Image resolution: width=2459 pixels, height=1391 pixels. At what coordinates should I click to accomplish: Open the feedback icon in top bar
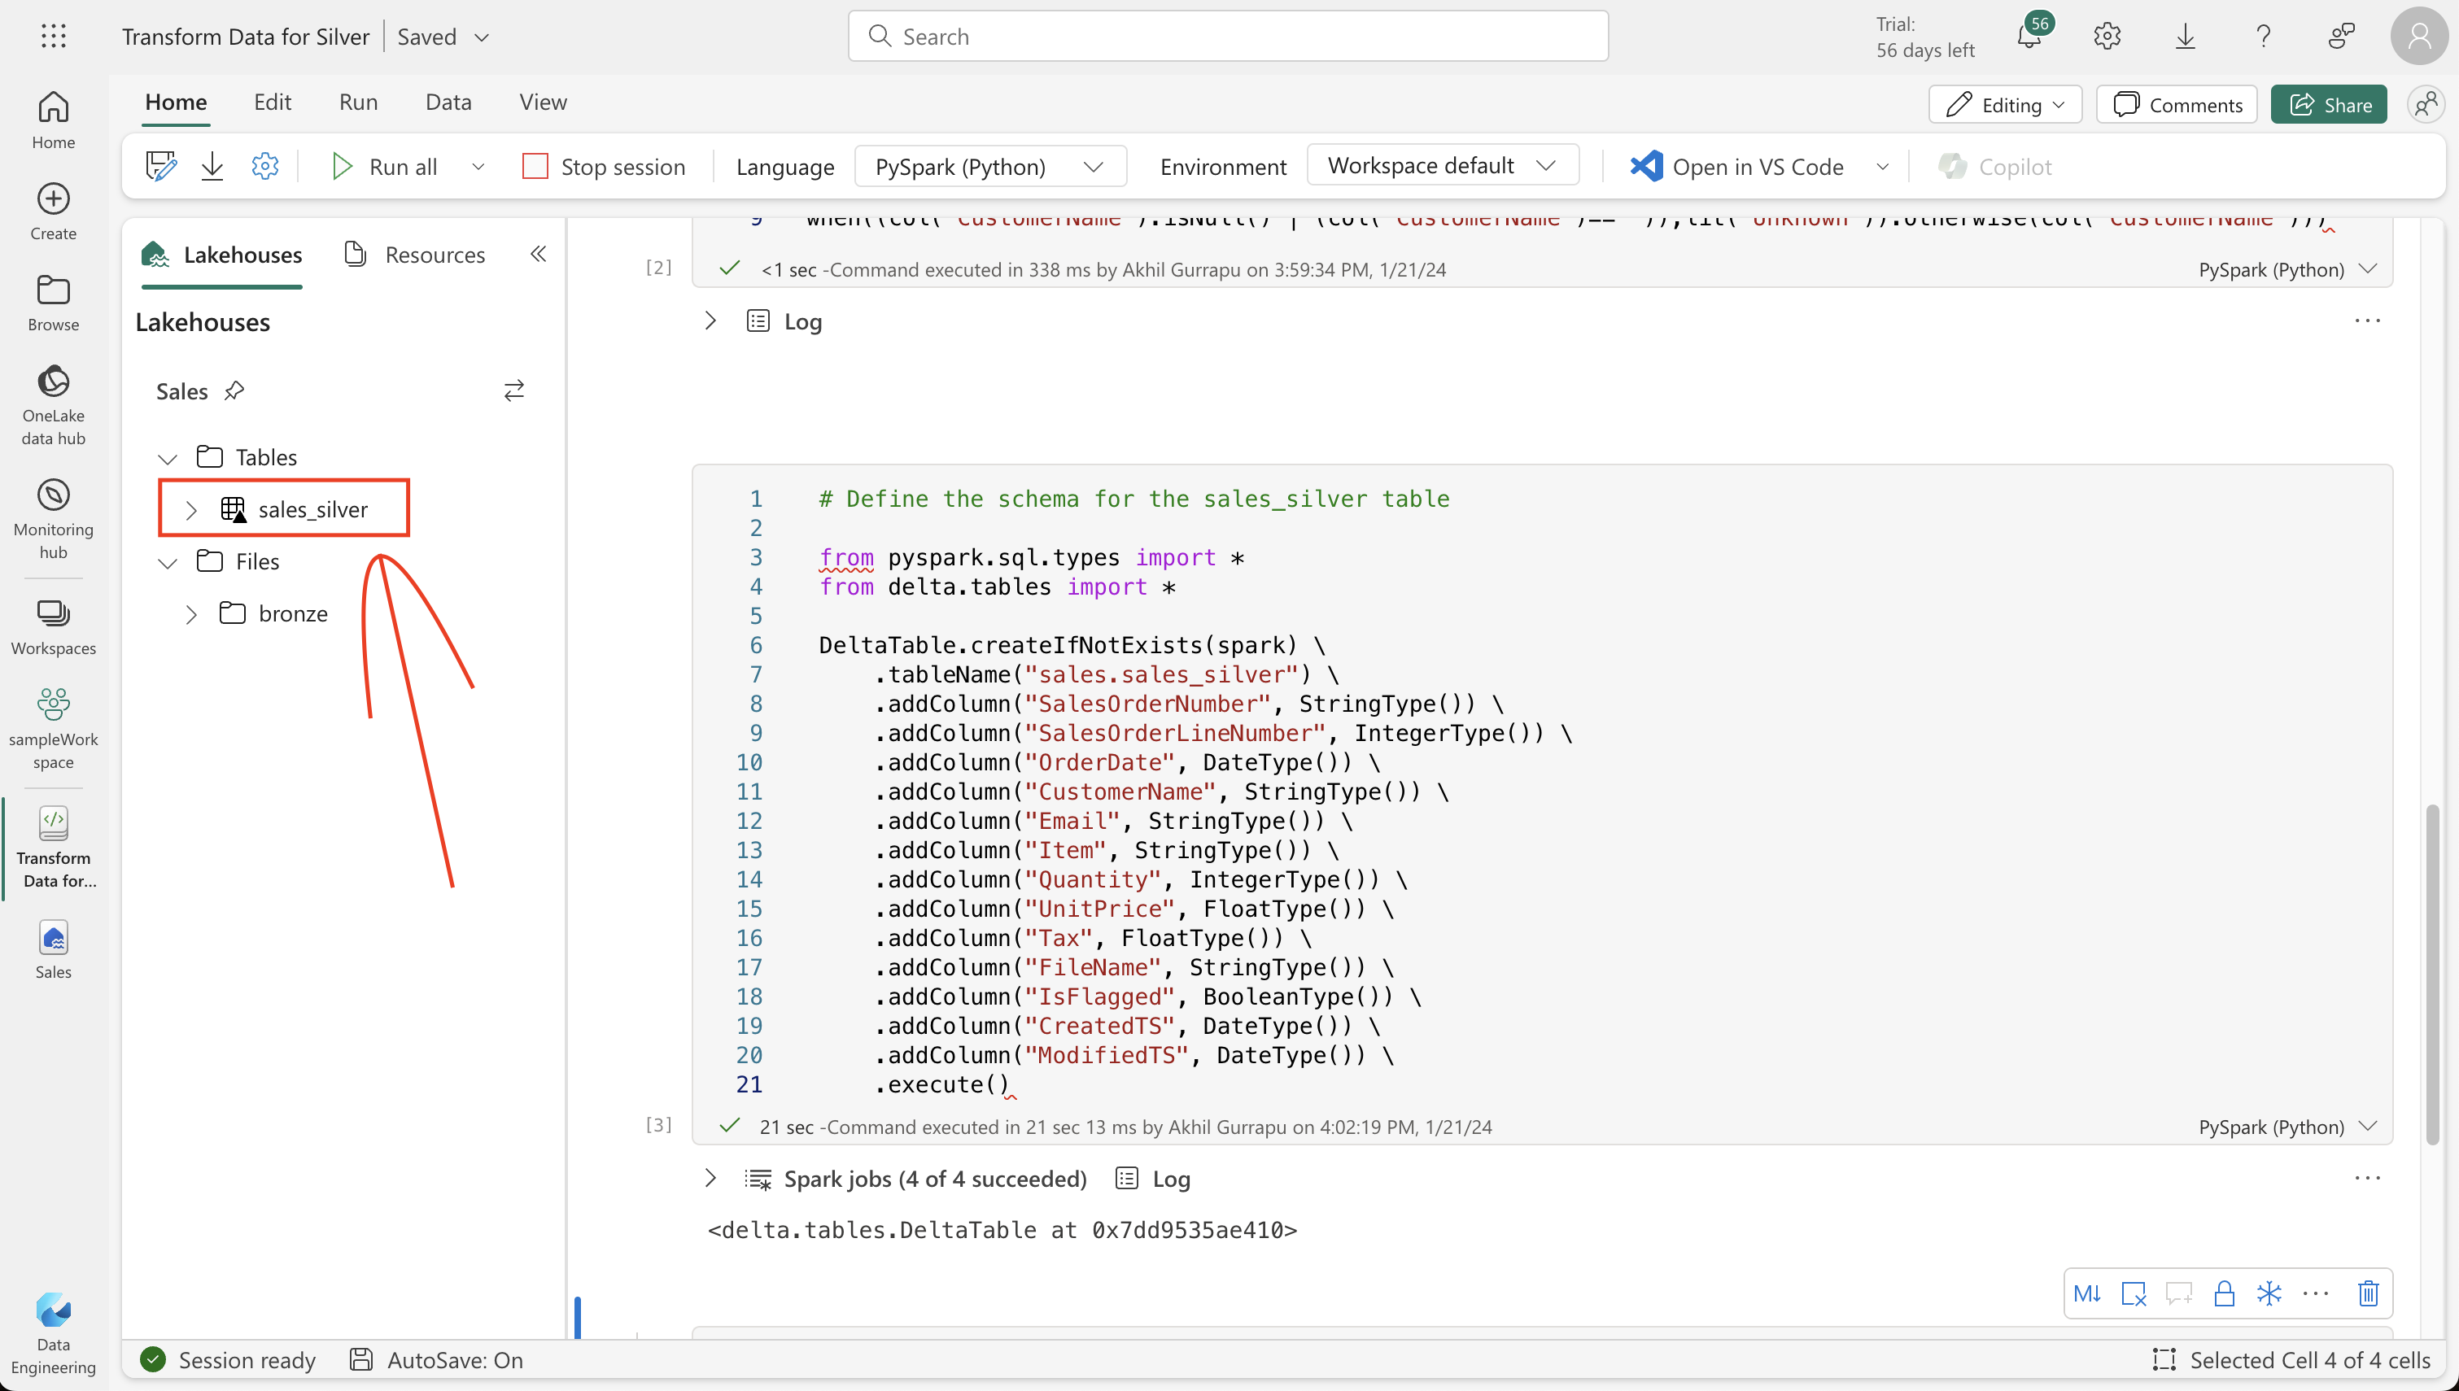tap(2342, 37)
